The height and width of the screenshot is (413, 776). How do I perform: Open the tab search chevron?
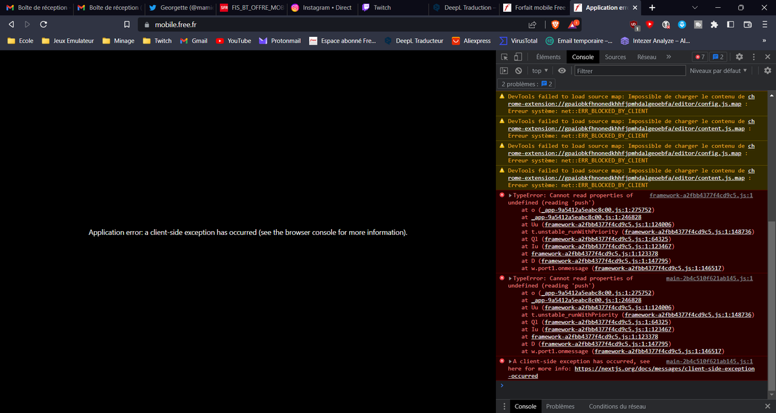pyautogui.click(x=695, y=8)
